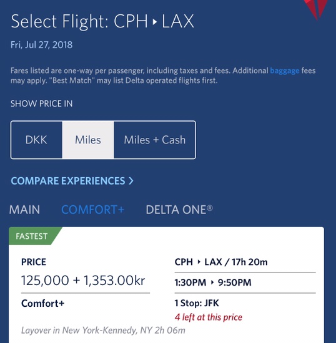Open the baggage fees link
Viewport: 336px width, 343px height.
pos(285,71)
